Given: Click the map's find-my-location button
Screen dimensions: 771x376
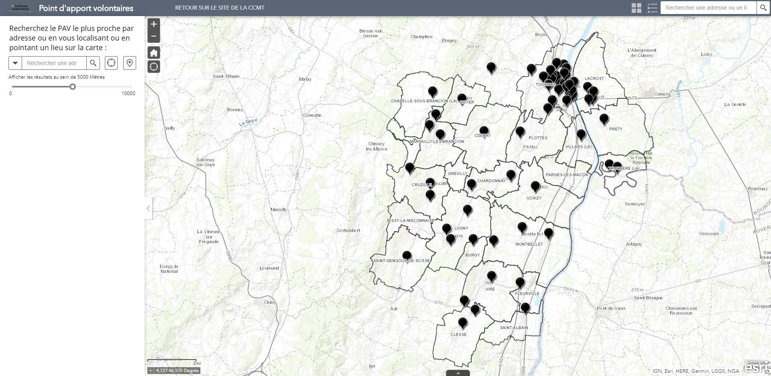Looking at the screenshot, I should pyautogui.click(x=154, y=67).
